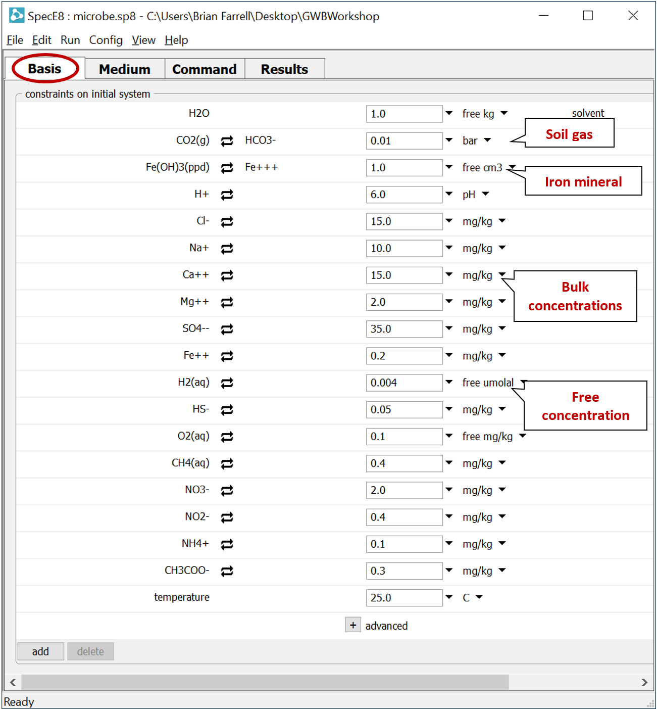This screenshot has width=657, height=709.
Task: Switch to the Medium tab
Action: 125,69
